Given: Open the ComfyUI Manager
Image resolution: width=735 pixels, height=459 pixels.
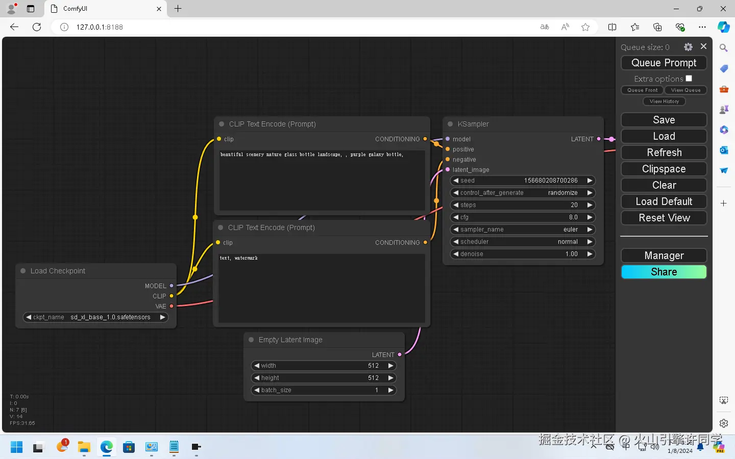Looking at the screenshot, I should pyautogui.click(x=664, y=256).
